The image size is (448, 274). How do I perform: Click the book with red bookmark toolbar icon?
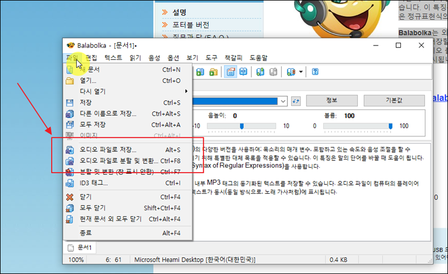291,72
